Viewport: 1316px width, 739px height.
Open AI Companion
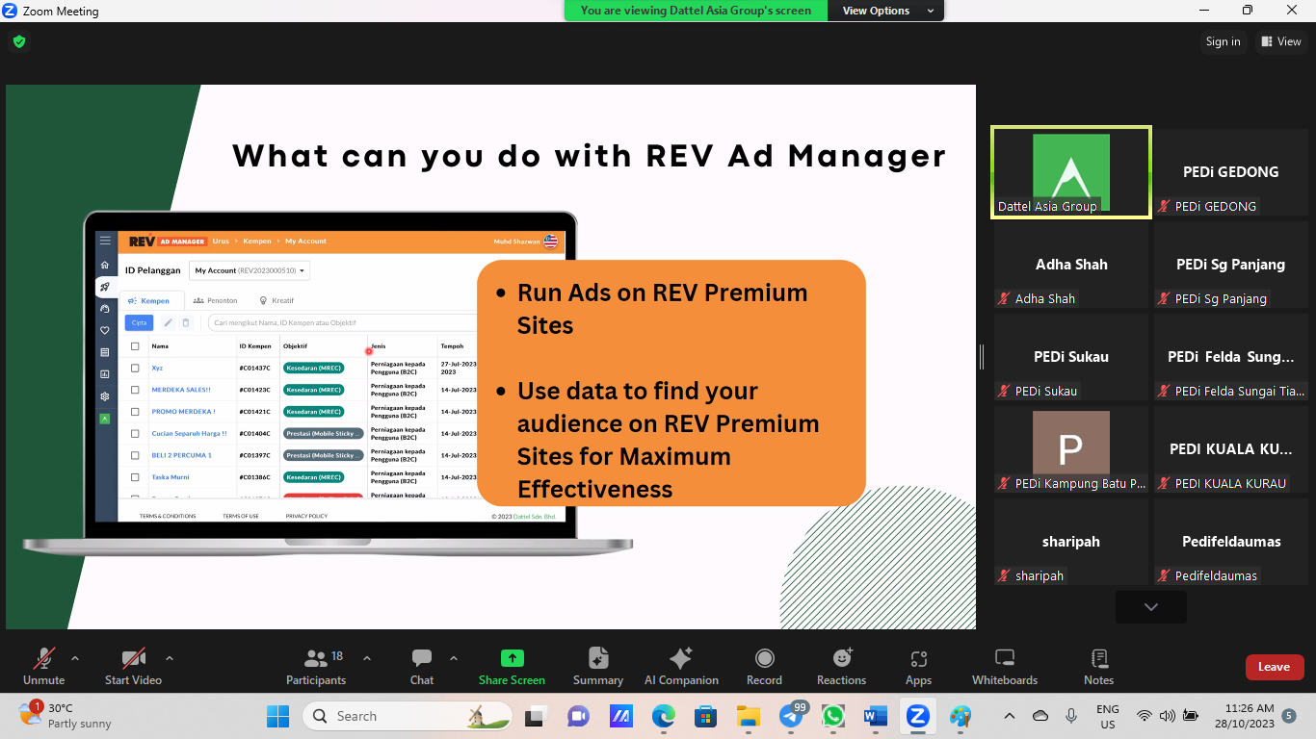[681, 667]
